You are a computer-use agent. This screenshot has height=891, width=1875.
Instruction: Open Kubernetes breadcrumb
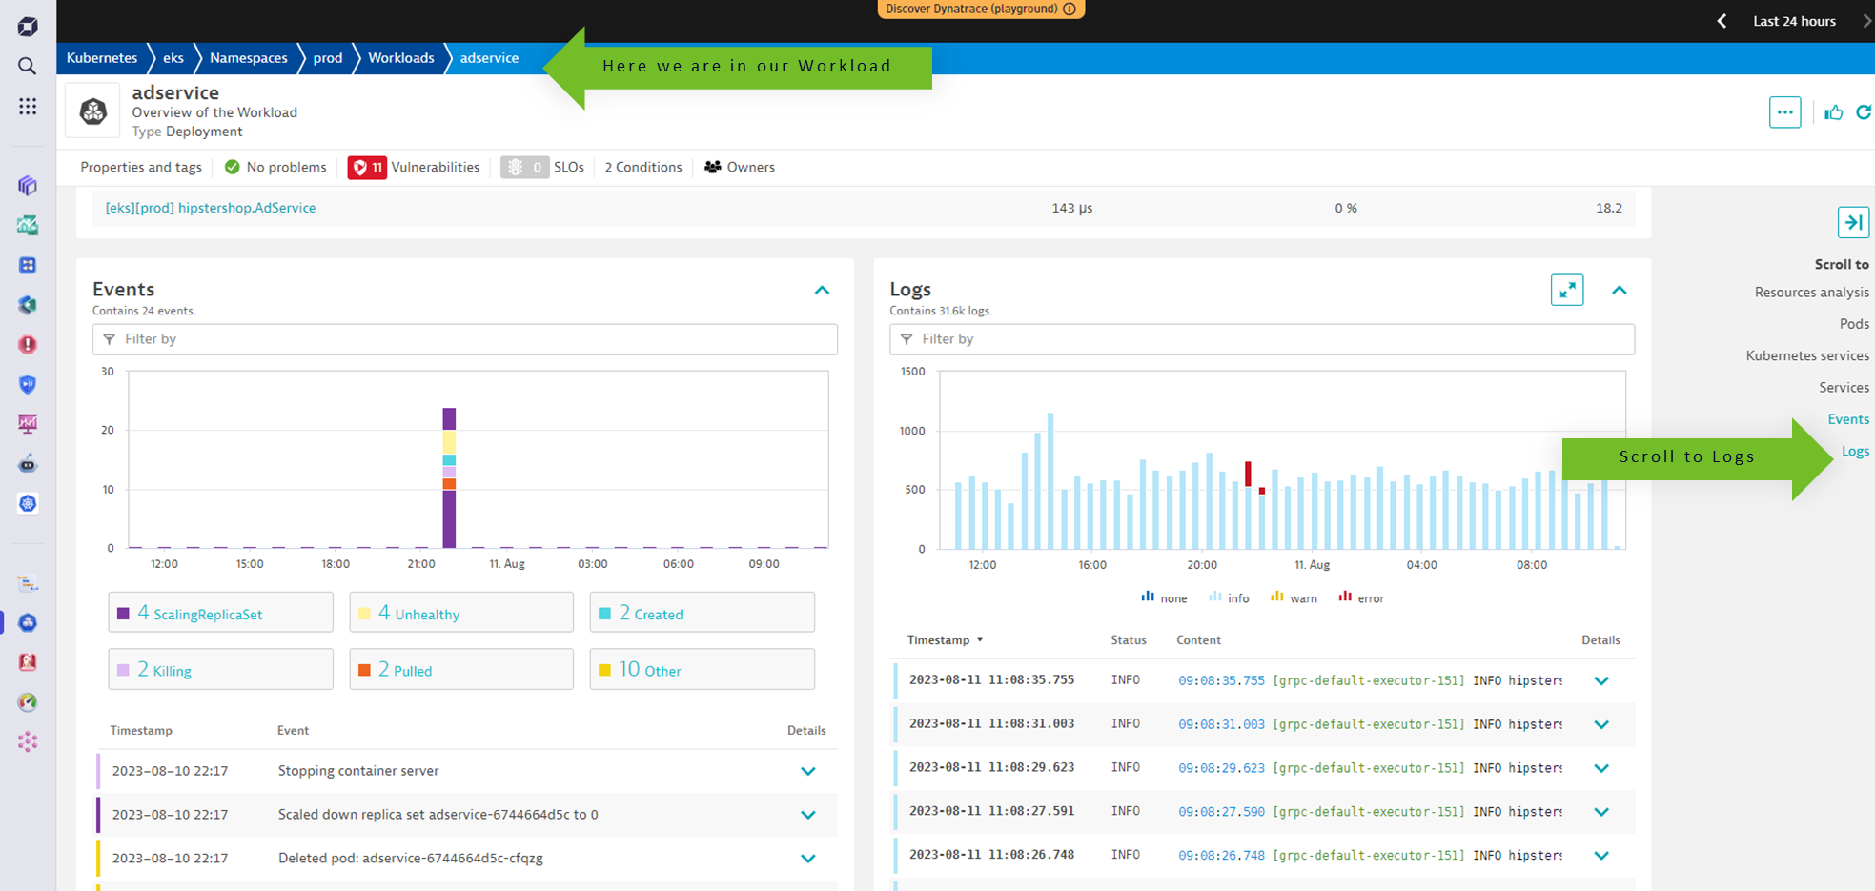click(102, 58)
